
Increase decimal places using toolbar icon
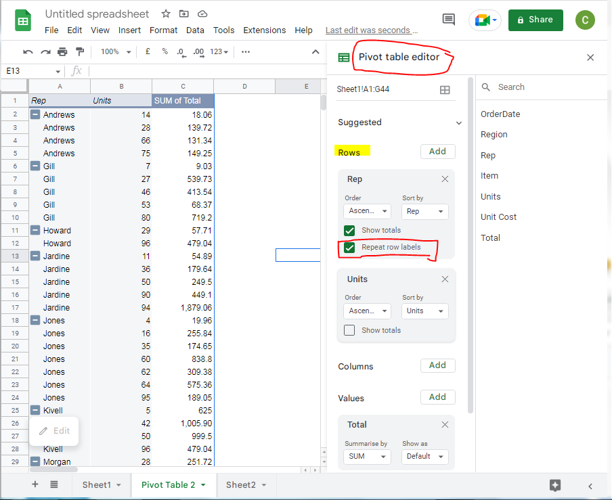coord(198,51)
